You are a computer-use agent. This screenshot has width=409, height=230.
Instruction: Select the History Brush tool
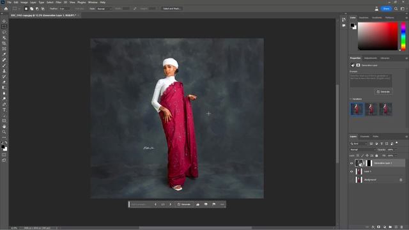[4, 77]
